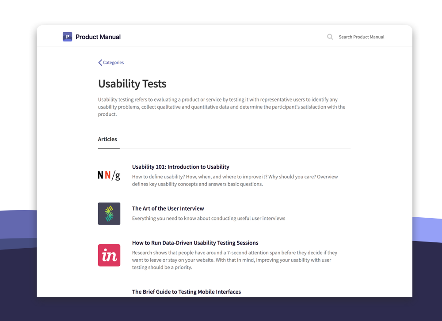Click the Search Product Manual input field
442x321 pixels.
(361, 37)
